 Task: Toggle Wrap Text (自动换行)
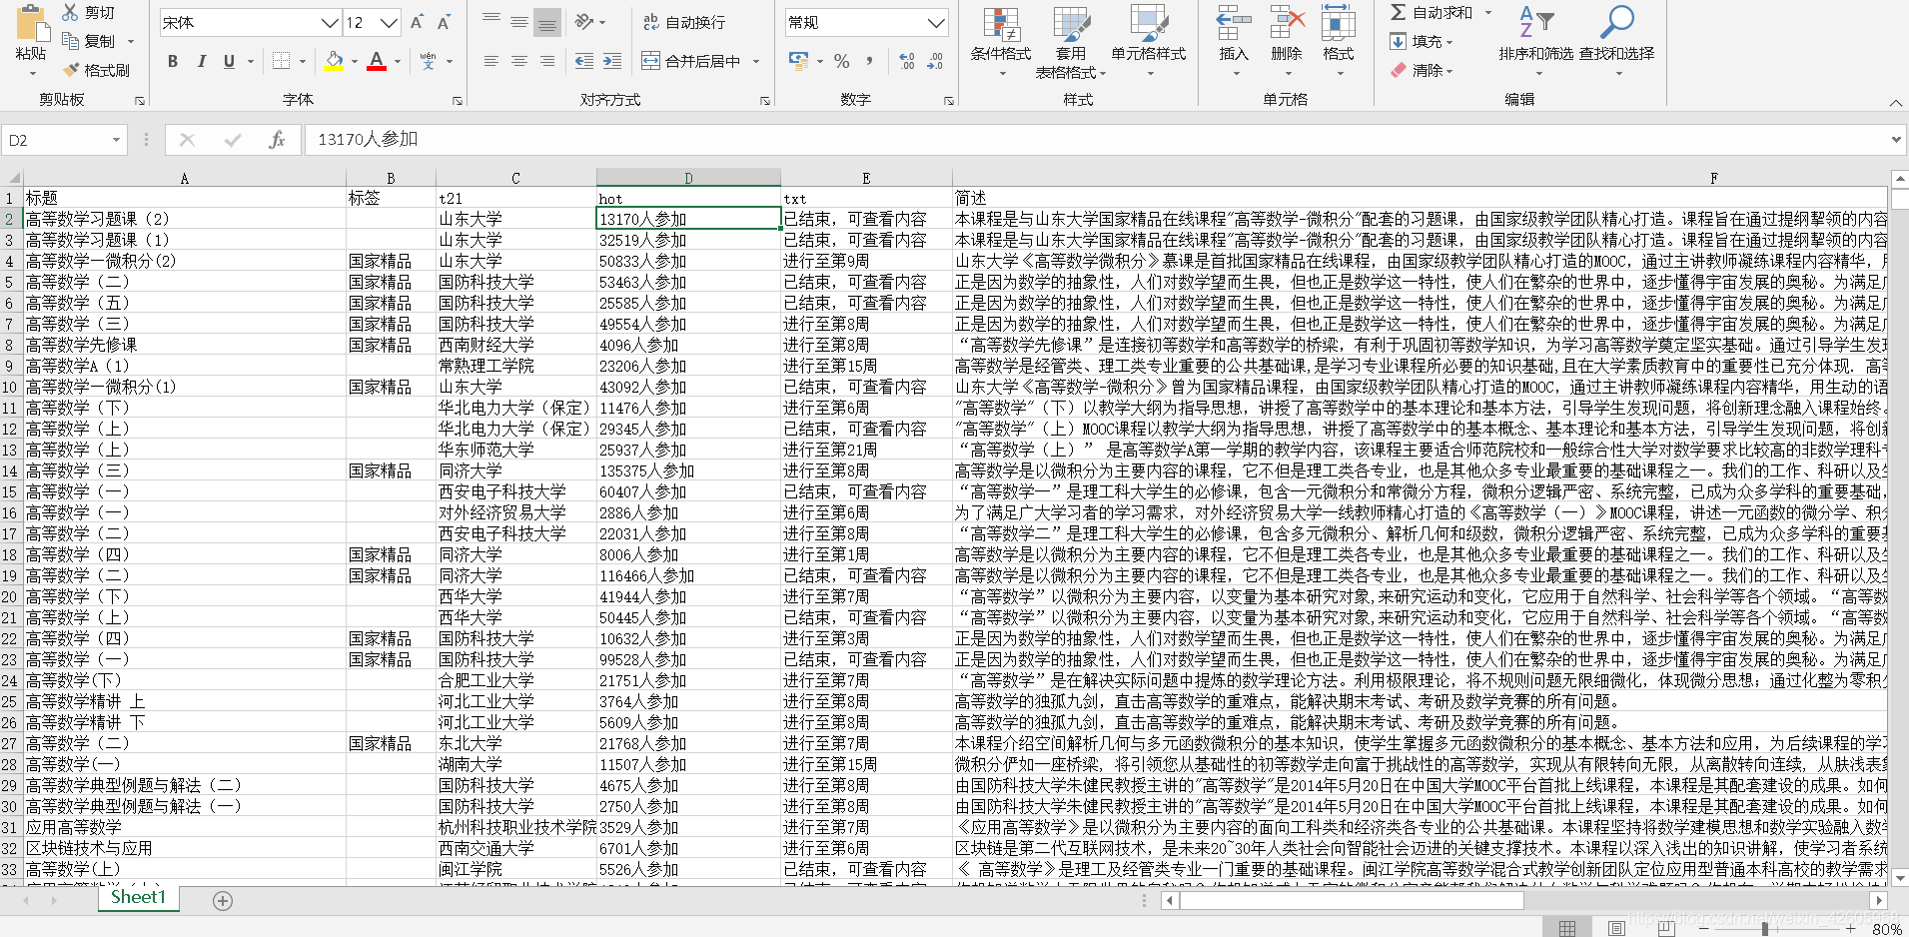point(684,22)
